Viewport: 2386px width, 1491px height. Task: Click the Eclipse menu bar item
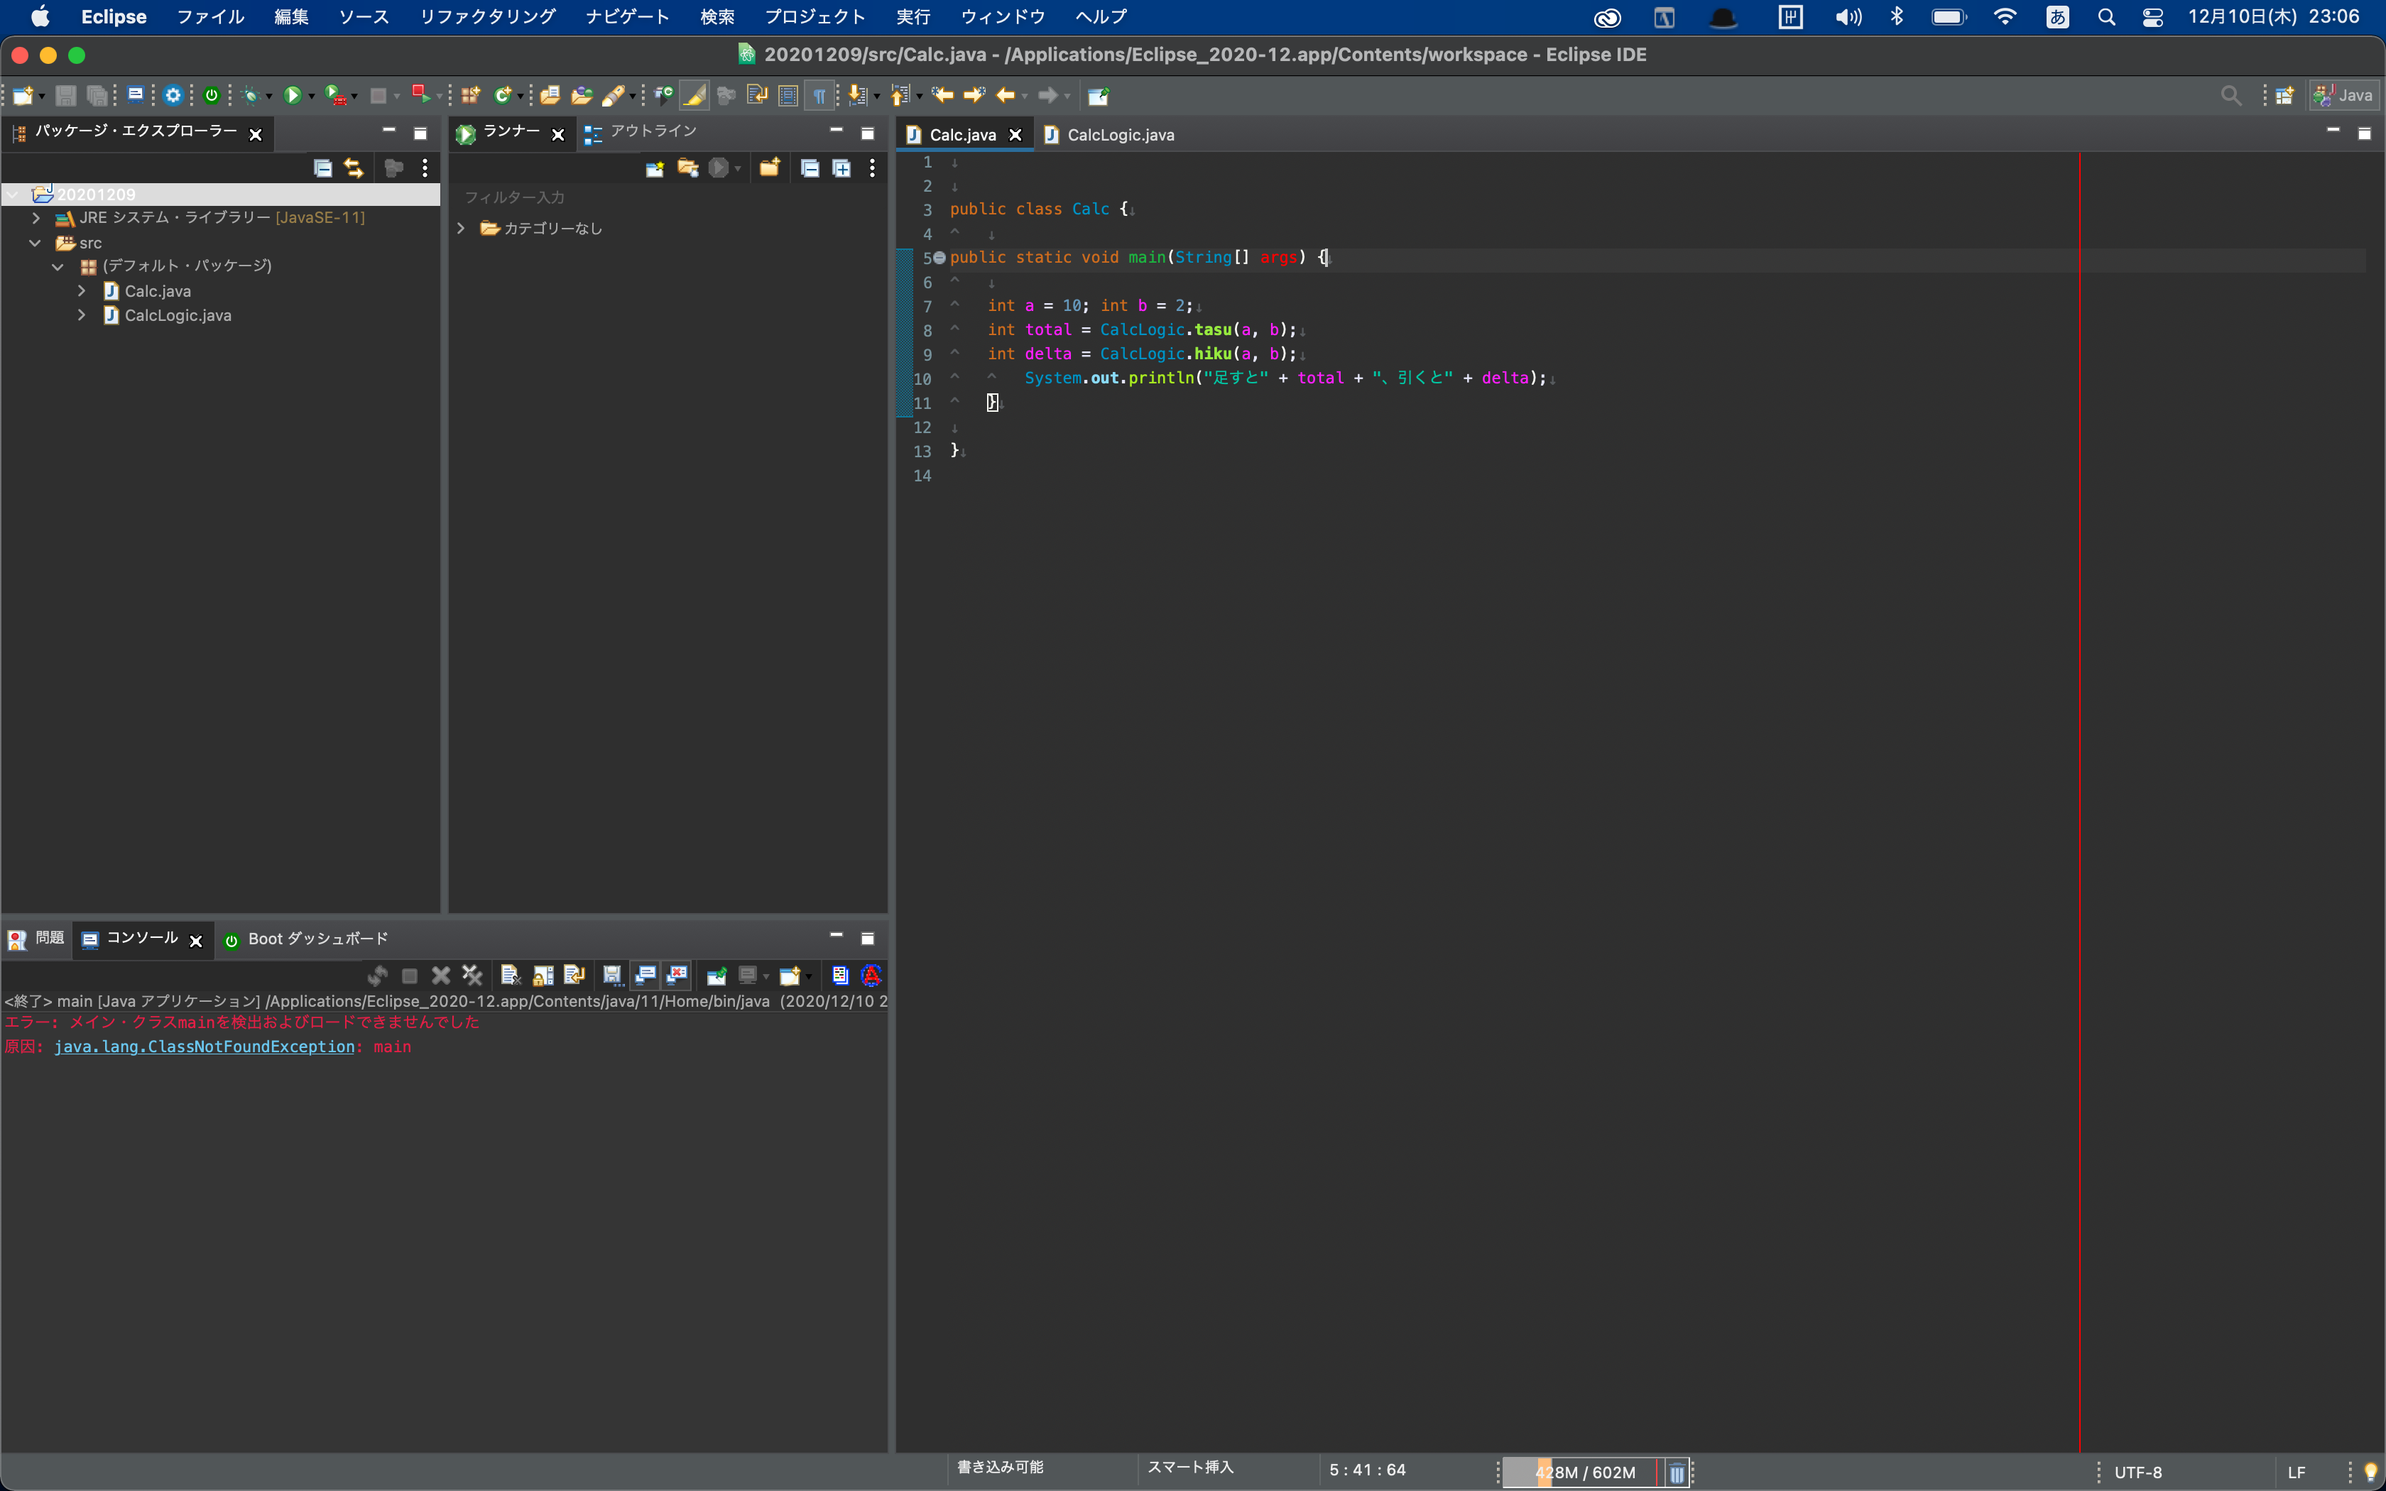point(114,17)
